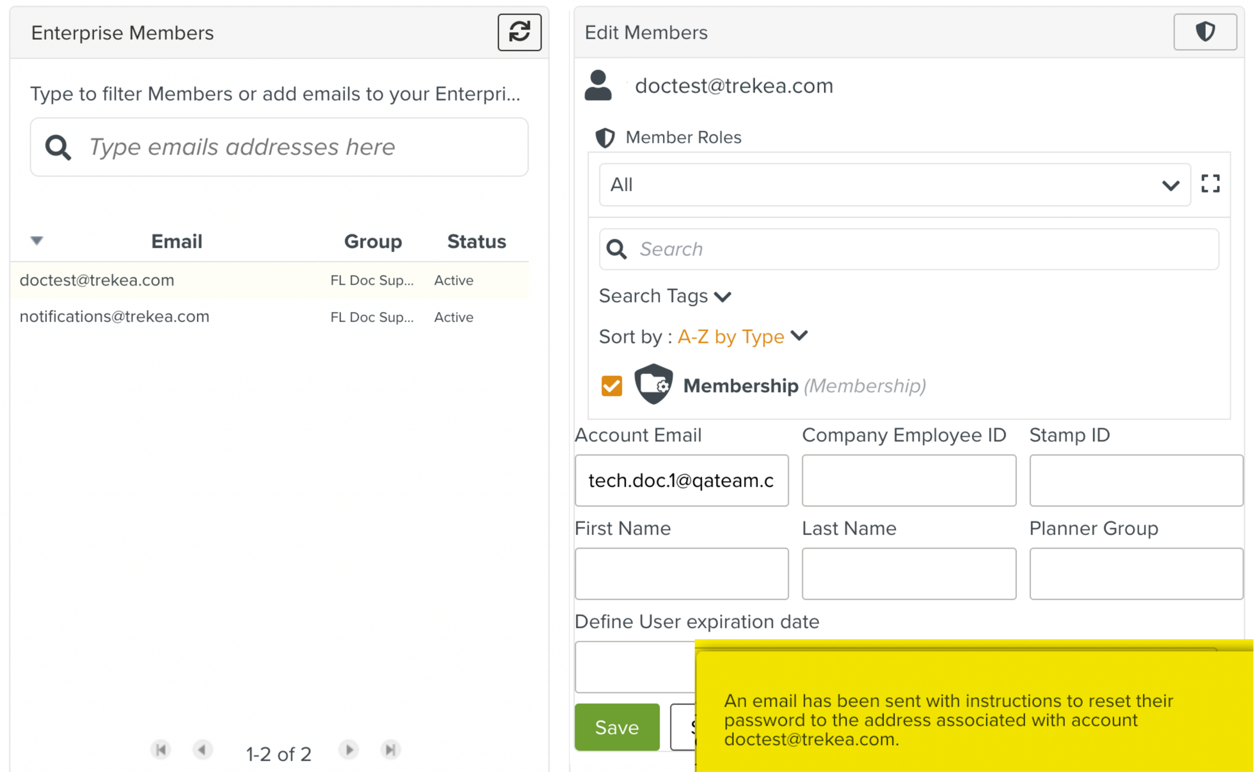Viewport: 1258px width, 772px height.
Task: Go to previous page of members
Action: click(x=202, y=749)
